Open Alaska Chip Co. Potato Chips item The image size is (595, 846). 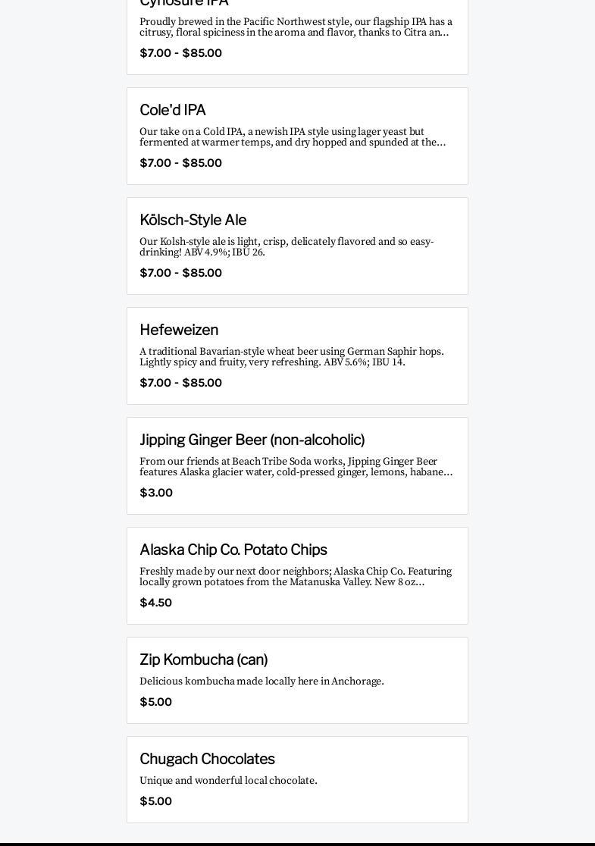[297, 575]
